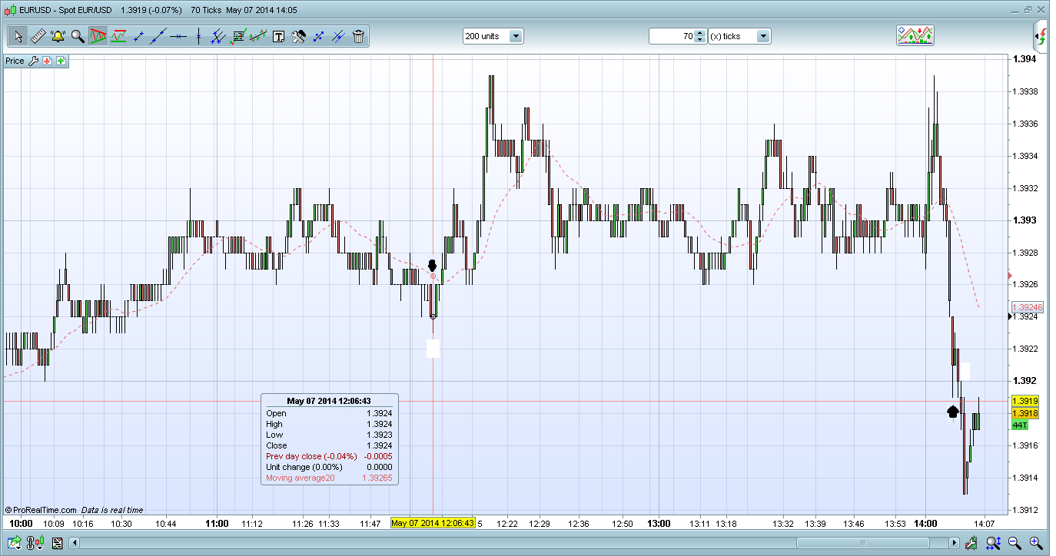Click the trash can delete objects icon
The width and height of the screenshot is (1056, 556).
point(359,36)
